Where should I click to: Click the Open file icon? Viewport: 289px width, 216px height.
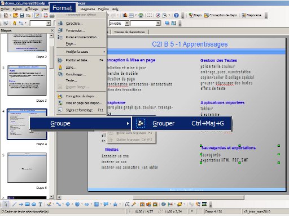point(15,15)
